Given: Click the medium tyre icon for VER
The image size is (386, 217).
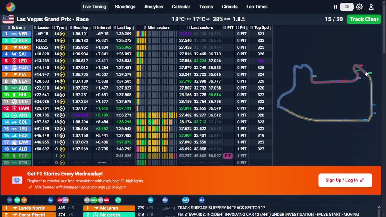Looking at the screenshot, I should (x=62, y=34).
